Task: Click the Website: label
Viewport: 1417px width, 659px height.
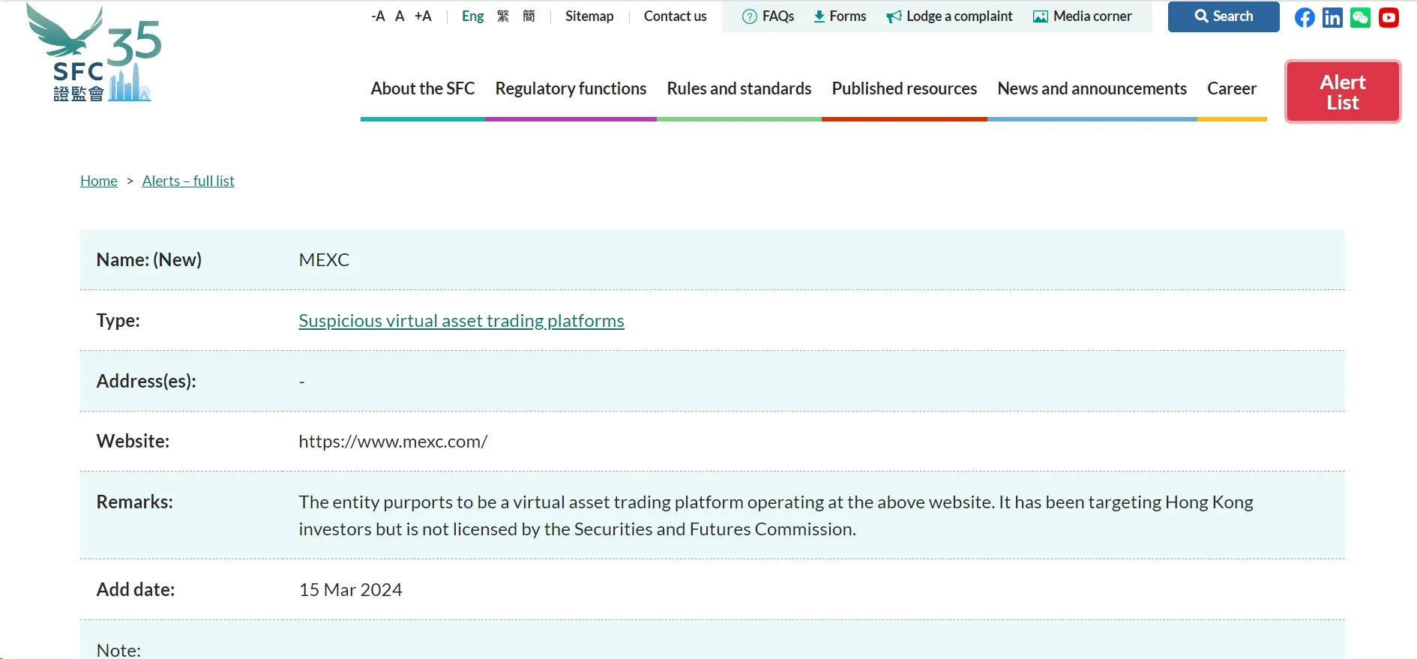Action: (x=133, y=441)
